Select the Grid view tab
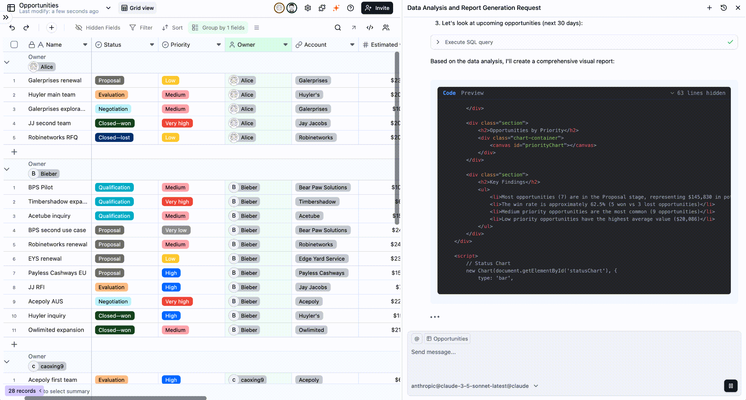Screen dimensions: 746x400 [x=138, y=8]
